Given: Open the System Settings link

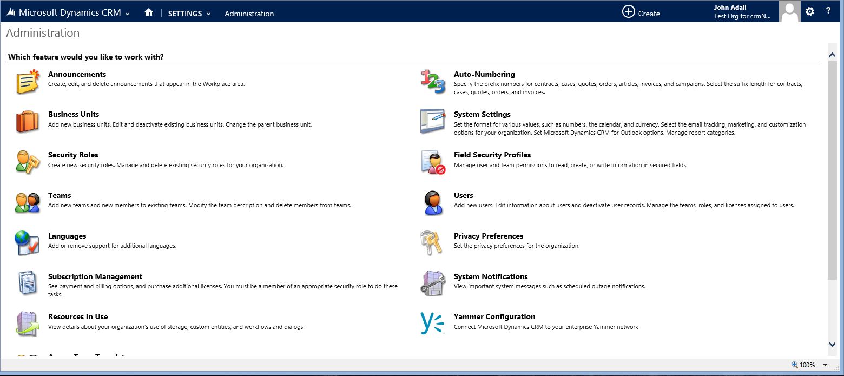Looking at the screenshot, I should [x=482, y=114].
